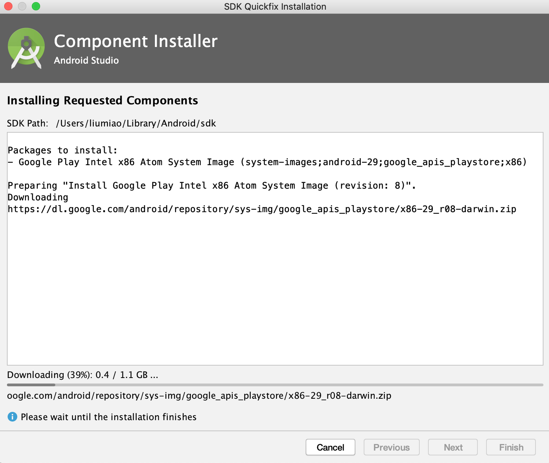Click the Android Studio logo icon
This screenshot has width=549, height=463.
pyautogui.click(x=26, y=48)
